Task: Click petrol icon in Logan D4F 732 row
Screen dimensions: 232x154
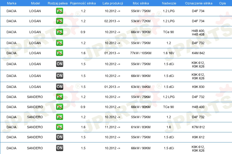Action: pos(59,43)
